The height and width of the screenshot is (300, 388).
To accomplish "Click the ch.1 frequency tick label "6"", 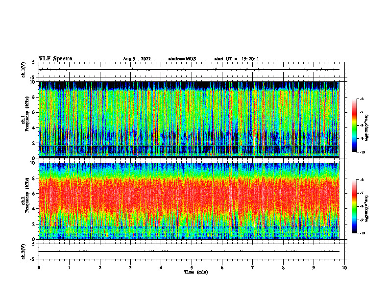I will point(34,112).
